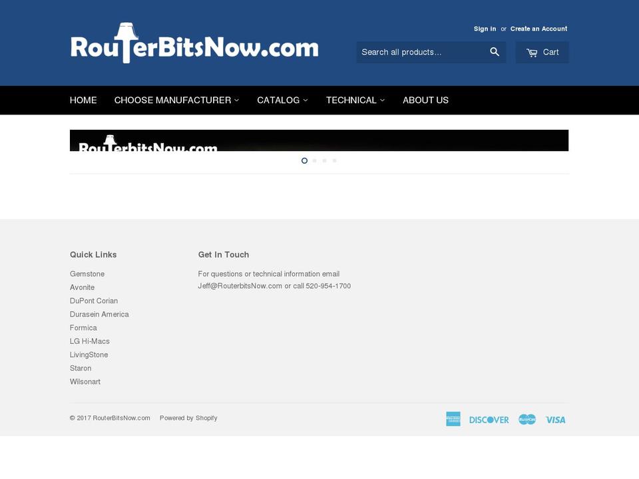Expand the CHOOSE MANUFACTURER dropdown
Screen dimensions: 639x479
176,100
